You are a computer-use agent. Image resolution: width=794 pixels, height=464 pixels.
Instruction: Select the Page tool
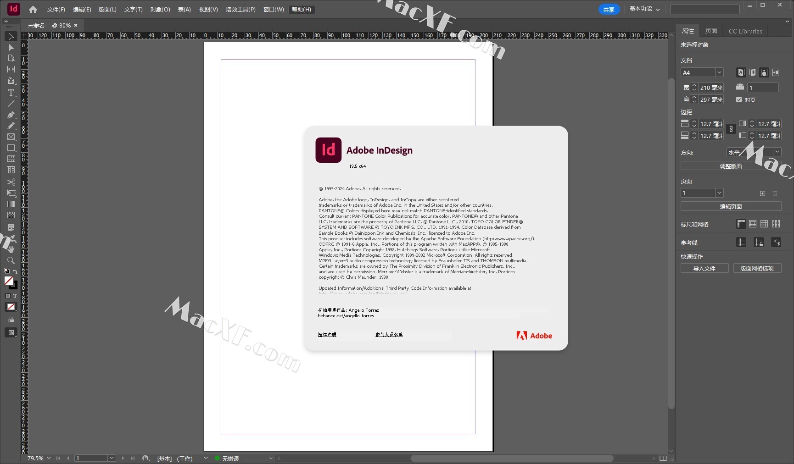tap(11, 59)
